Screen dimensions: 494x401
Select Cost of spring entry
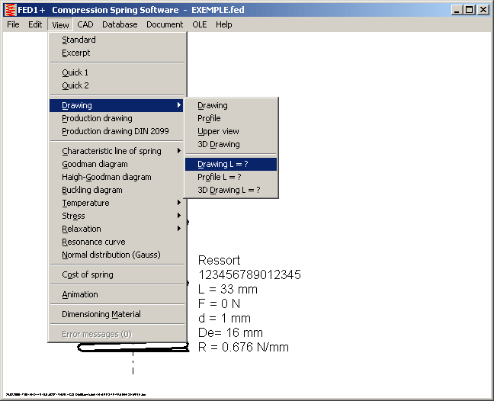87,274
